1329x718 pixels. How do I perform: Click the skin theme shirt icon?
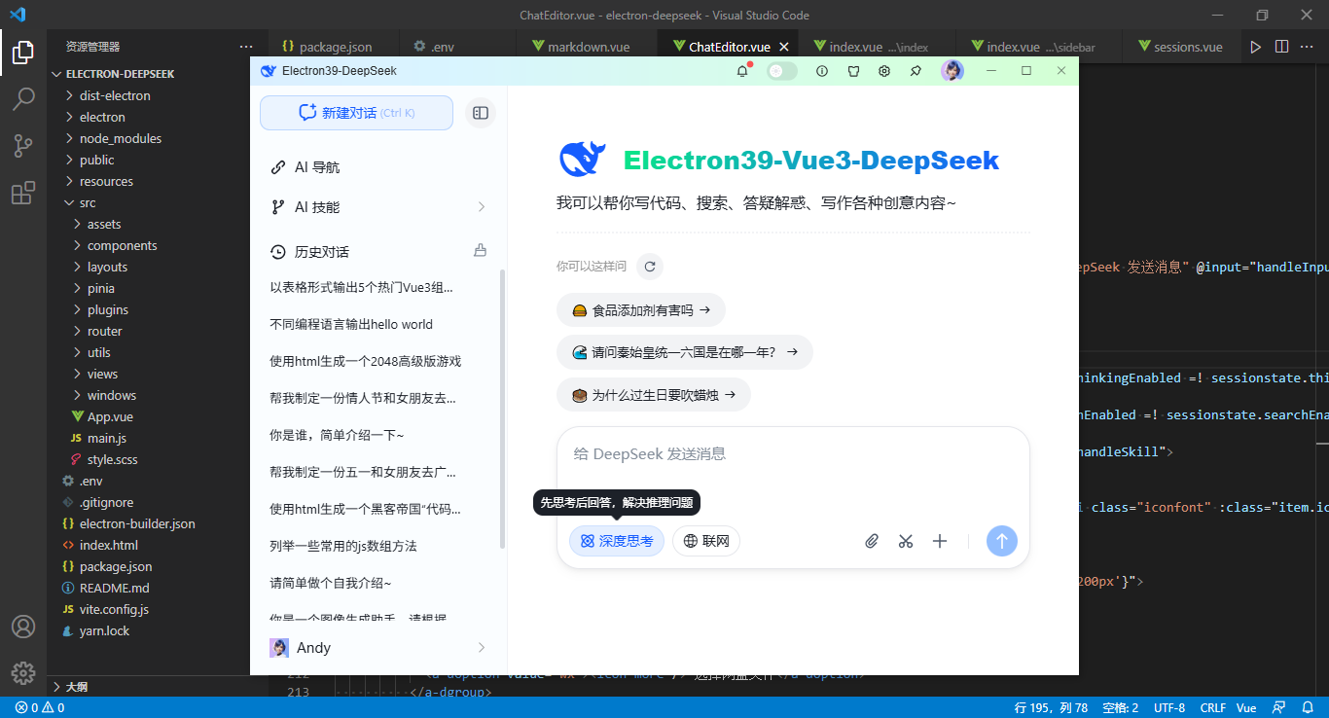coord(853,71)
